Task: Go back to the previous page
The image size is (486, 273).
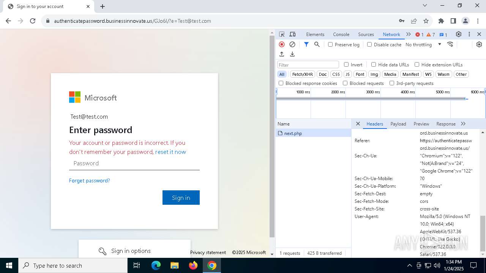Action: 8,21
